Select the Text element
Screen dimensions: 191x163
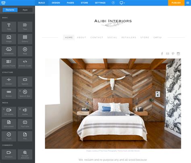pos(25,27)
